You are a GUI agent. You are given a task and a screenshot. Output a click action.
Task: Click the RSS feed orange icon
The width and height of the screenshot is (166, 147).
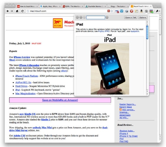(x=120, y=109)
